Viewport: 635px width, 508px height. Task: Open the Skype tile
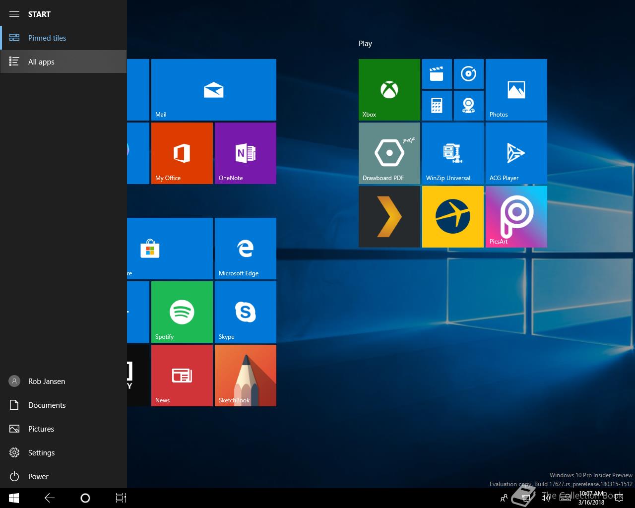click(245, 312)
